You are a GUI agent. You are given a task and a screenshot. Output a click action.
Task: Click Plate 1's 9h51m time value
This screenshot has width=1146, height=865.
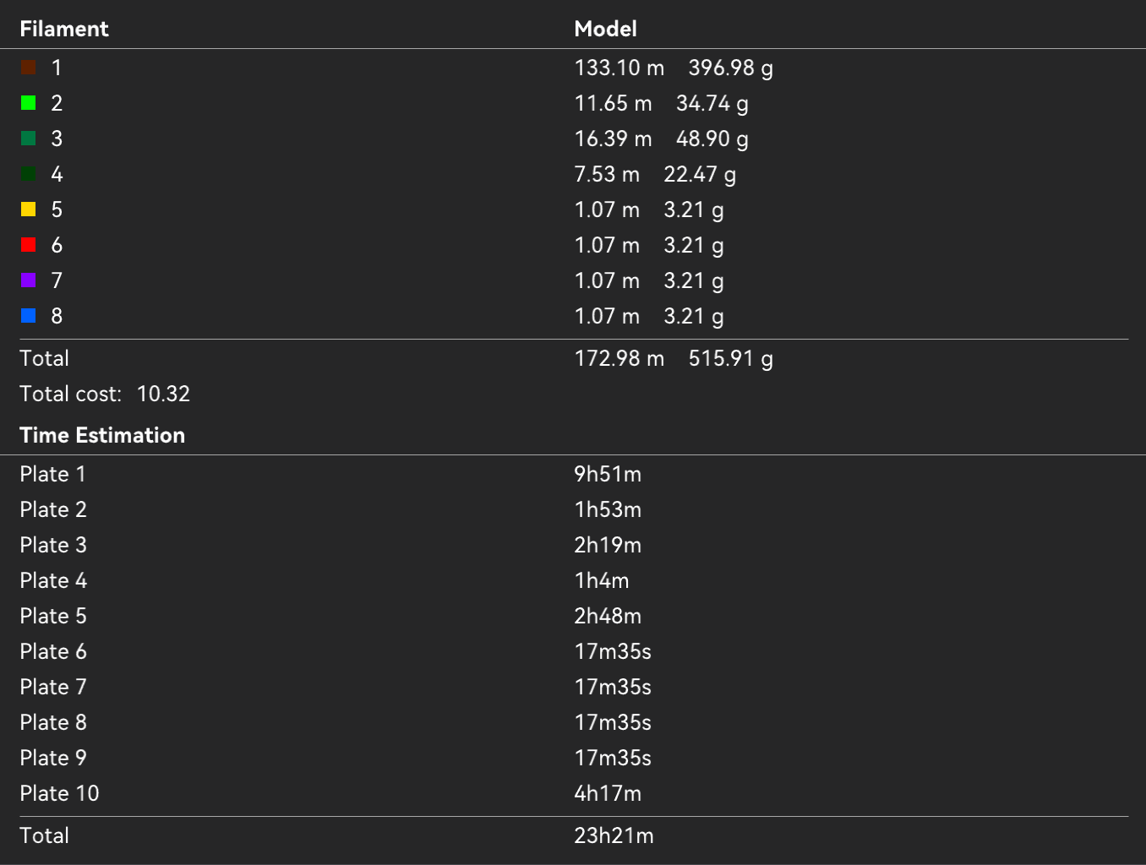(608, 474)
